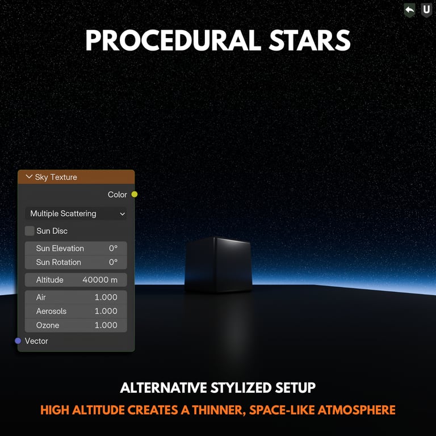436x436 pixels.
Task: Enable the Sun Disc checkbox
Action: pos(30,231)
